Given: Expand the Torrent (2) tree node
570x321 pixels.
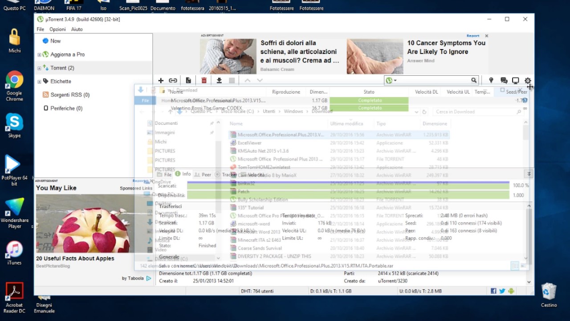Looking at the screenshot, I should (x=39, y=68).
